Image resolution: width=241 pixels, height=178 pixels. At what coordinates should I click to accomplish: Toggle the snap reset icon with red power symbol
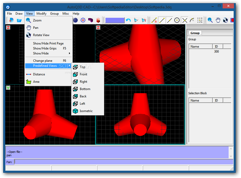click(x=154, y=20)
